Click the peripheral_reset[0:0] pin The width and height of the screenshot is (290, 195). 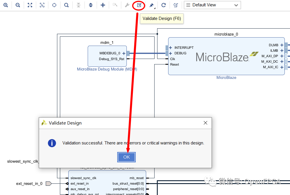[x=128, y=189]
